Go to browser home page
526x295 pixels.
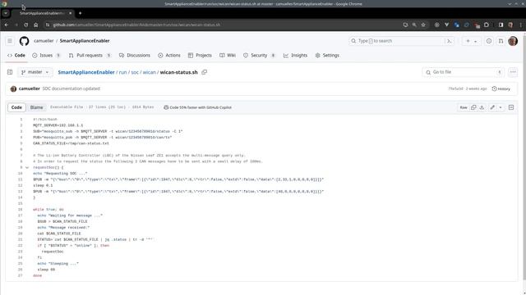click(36, 25)
